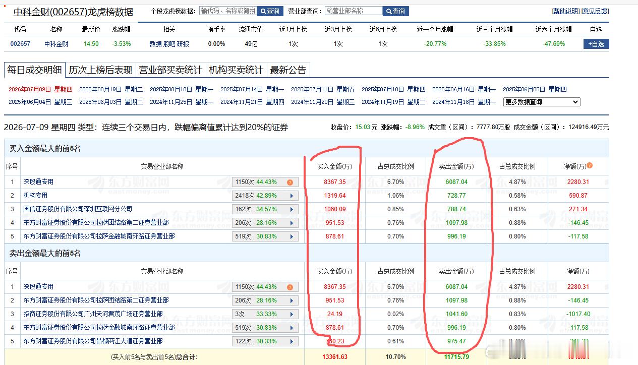Select date 2024年11月21日 星期四
This screenshot has width=638, height=365.
[x=252, y=102]
